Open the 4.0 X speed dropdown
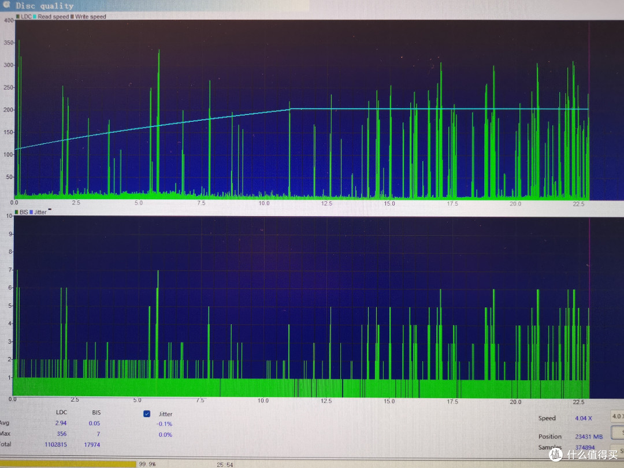Image resolution: width=624 pixels, height=468 pixels. point(617,416)
